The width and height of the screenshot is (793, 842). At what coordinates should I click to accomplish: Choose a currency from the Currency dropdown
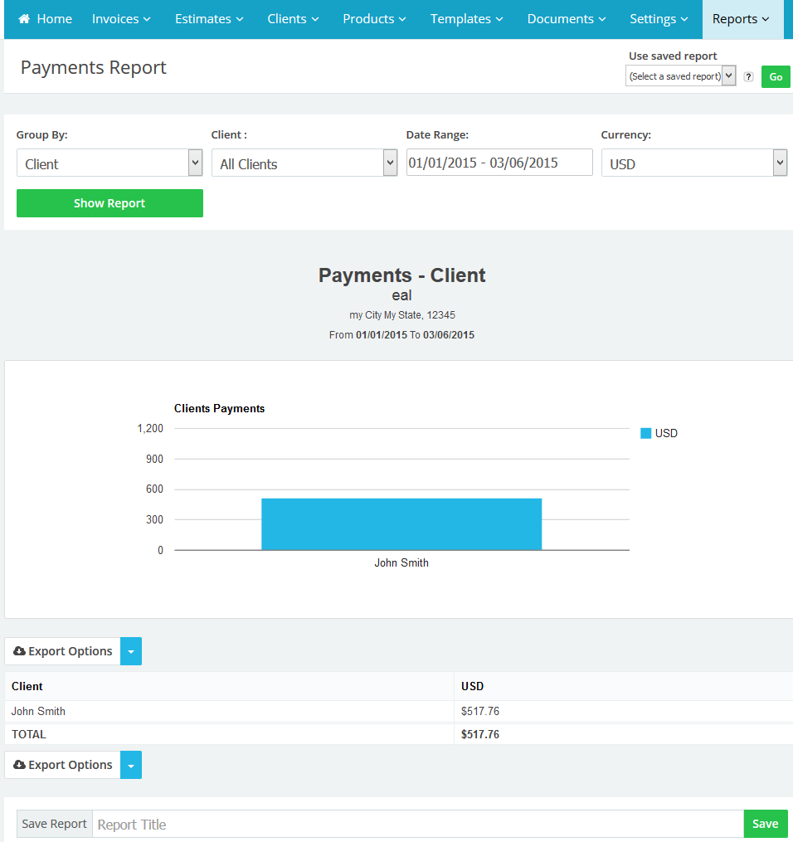[693, 163]
